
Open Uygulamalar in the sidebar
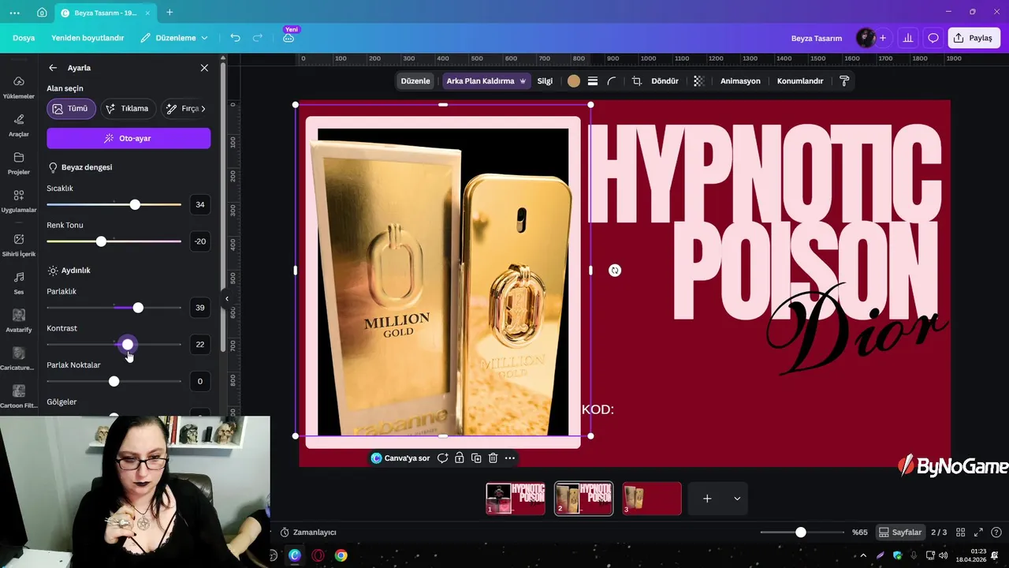(19, 201)
